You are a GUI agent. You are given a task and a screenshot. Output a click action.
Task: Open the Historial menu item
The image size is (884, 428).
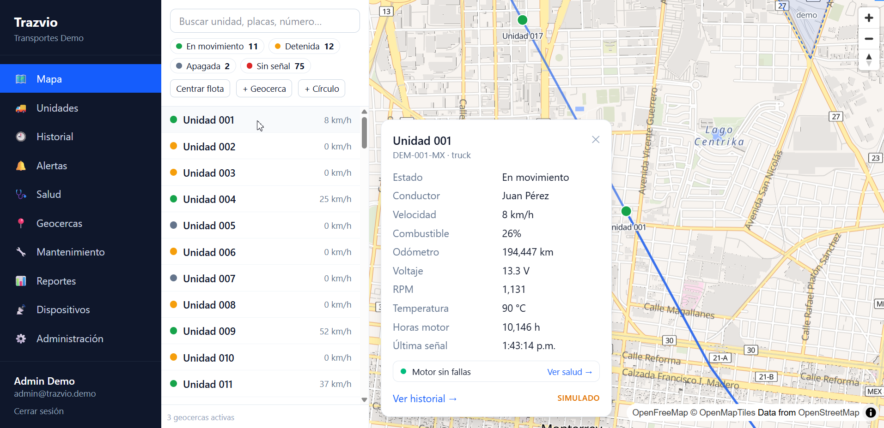pyautogui.click(x=80, y=137)
